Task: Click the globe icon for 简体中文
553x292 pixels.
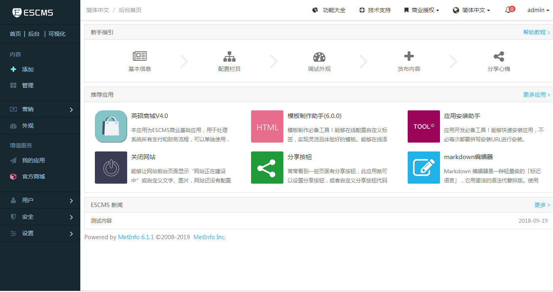Action: 456,10
